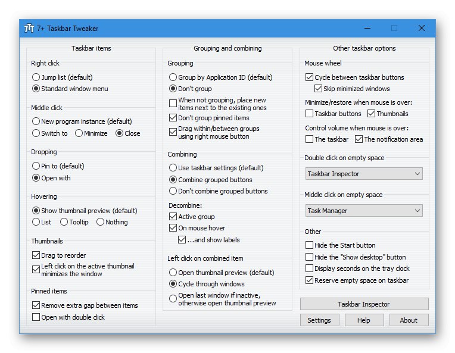Click the Settings button
Image resolution: width=455 pixels, height=353 pixels.
tap(319, 320)
